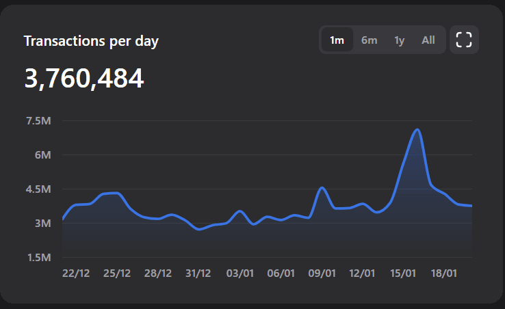Click the 03/01 date label
The image size is (505, 309).
pyautogui.click(x=239, y=273)
